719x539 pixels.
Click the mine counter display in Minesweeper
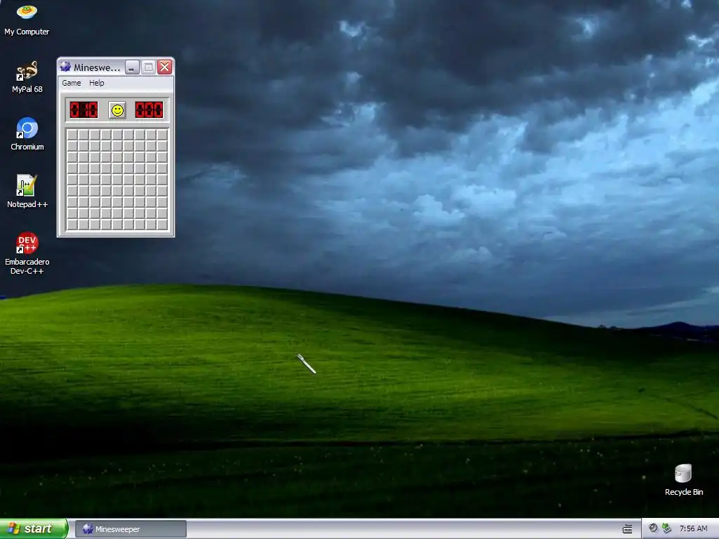tap(84, 110)
